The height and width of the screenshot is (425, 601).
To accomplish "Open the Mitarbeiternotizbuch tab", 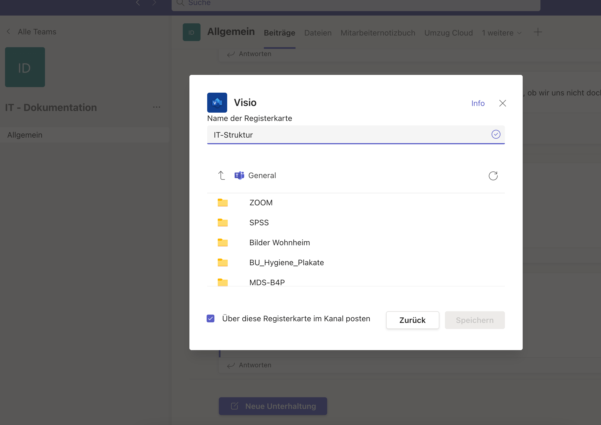I will (378, 33).
